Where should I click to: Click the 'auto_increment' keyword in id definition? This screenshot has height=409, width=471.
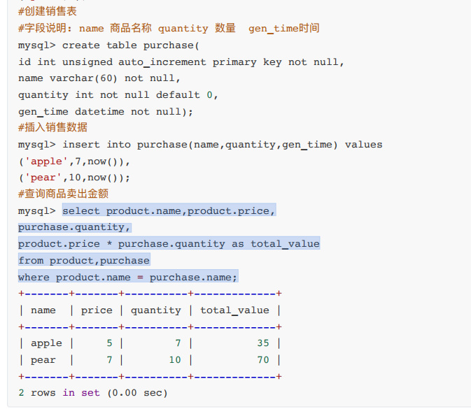coord(162,62)
